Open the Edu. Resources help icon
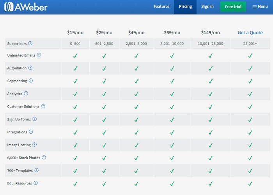This screenshot has width=273, height=195. tap(36, 183)
